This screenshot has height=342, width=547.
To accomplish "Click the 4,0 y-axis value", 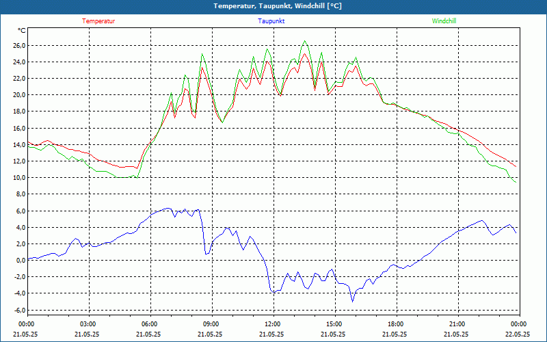I will (x=21, y=227).
